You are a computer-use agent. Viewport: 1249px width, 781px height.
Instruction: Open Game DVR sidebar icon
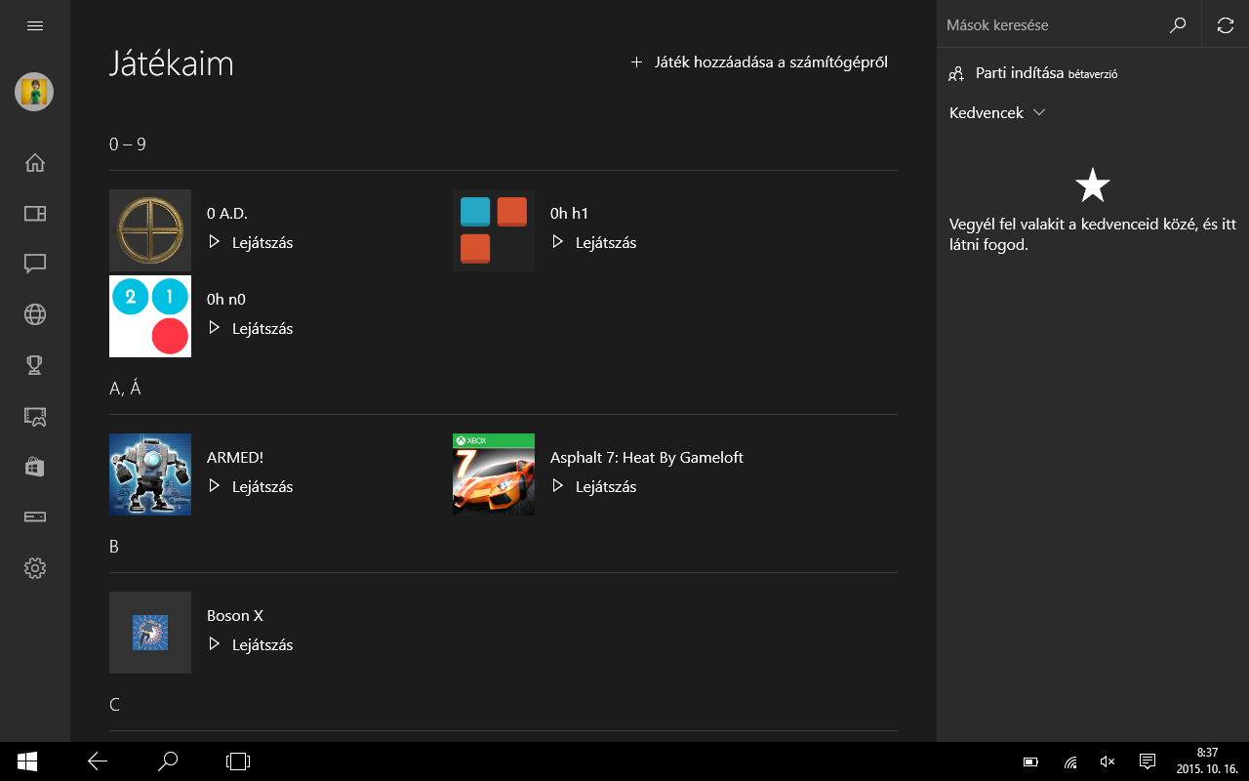(35, 416)
